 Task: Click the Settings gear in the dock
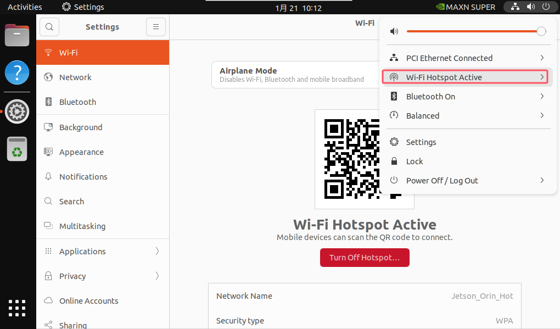pyautogui.click(x=17, y=112)
